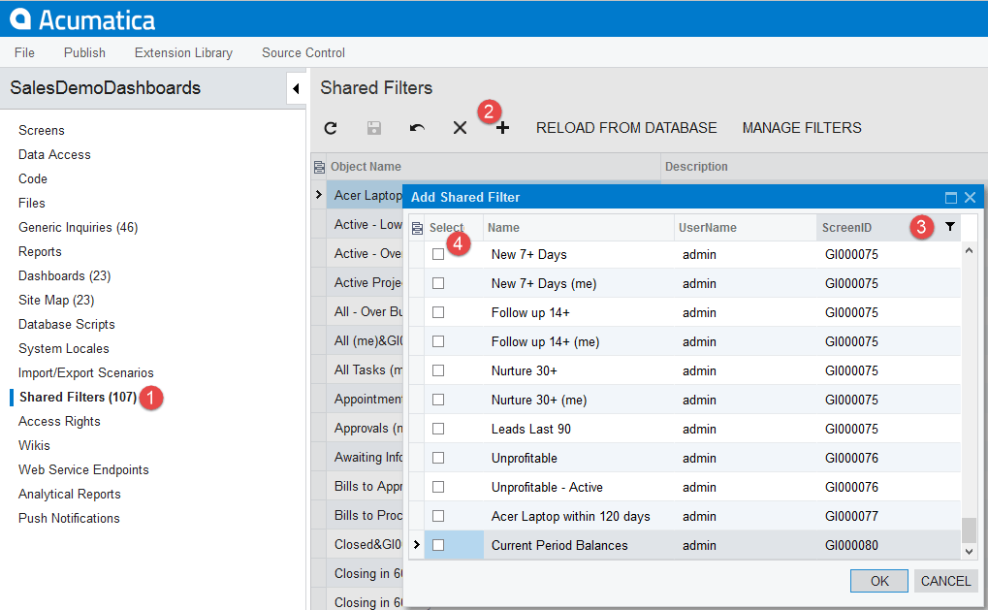
Task: Open Site Map (23)
Action: pyautogui.click(x=56, y=300)
